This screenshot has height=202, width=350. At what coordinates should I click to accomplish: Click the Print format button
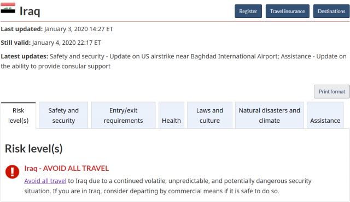pyautogui.click(x=332, y=92)
